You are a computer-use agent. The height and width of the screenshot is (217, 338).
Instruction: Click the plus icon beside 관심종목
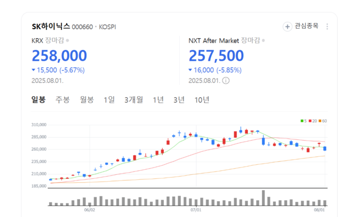pyautogui.click(x=287, y=26)
